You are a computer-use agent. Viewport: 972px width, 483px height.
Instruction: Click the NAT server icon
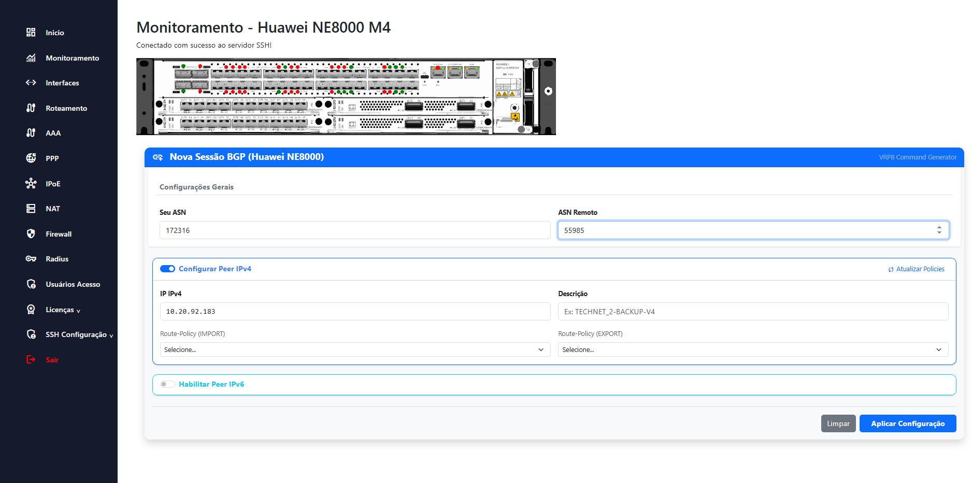click(x=31, y=209)
